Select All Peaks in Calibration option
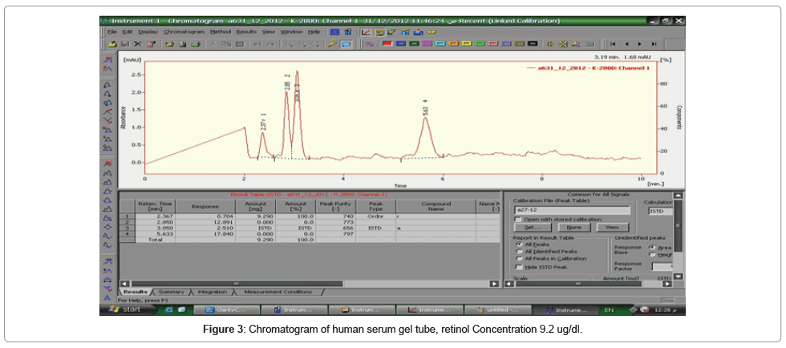This screenshot has height=348, width=786. pos(519,258)
